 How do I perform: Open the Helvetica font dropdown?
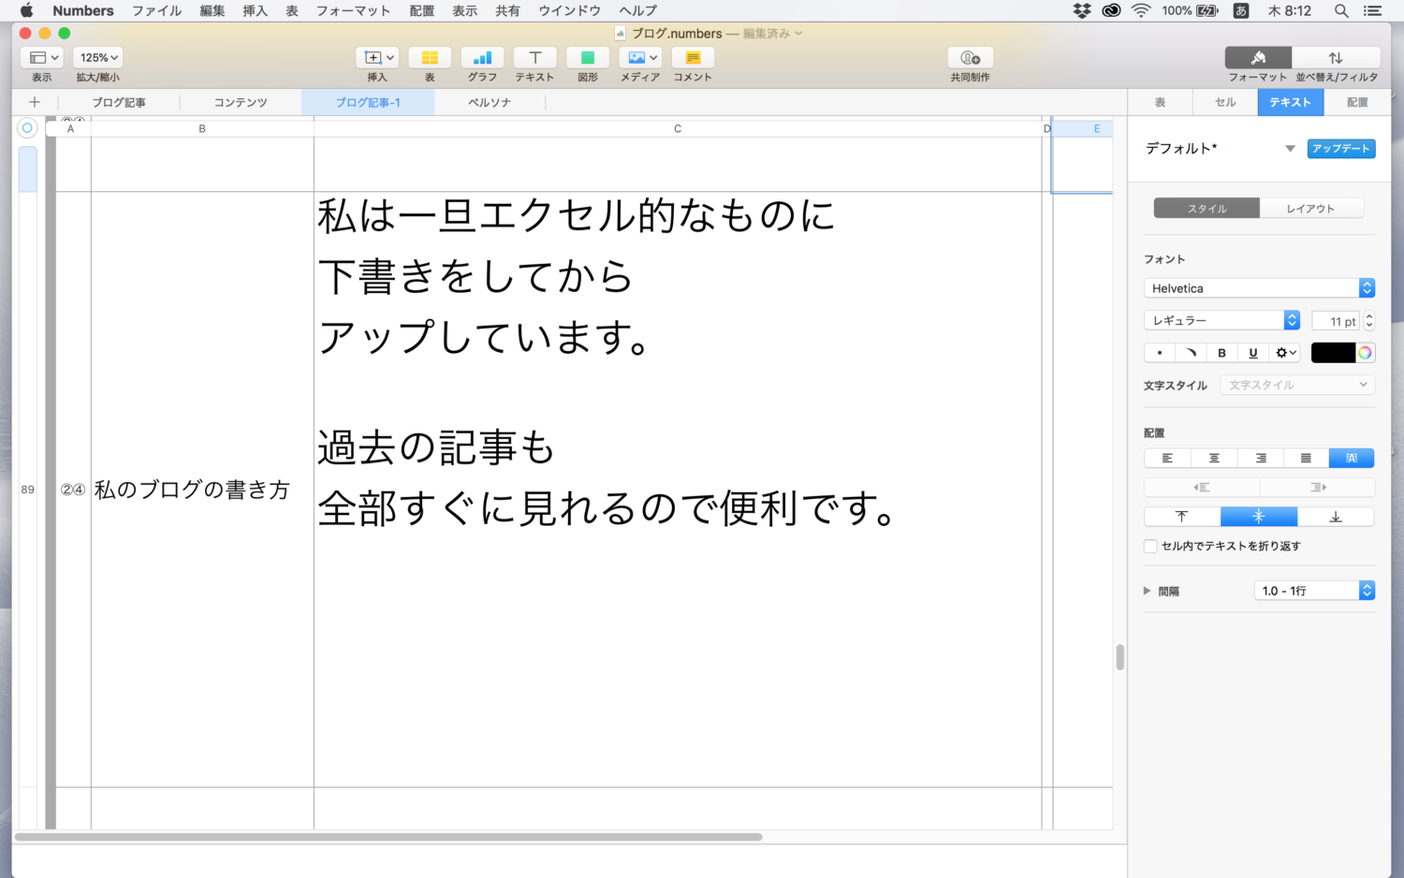click(x=1259, y=288)
